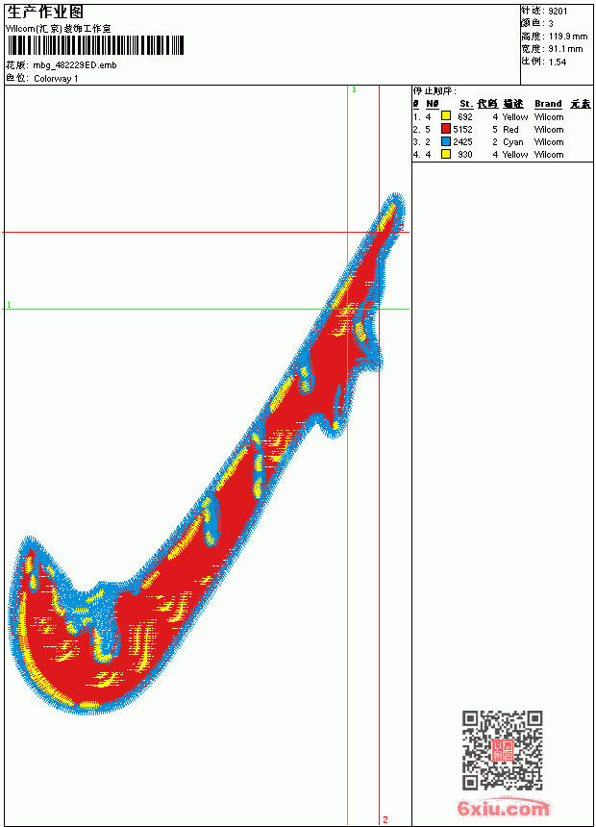Screen dimensions: 596x827
Task: Click the red seal inside the QR code
Action: coord(503,749)
